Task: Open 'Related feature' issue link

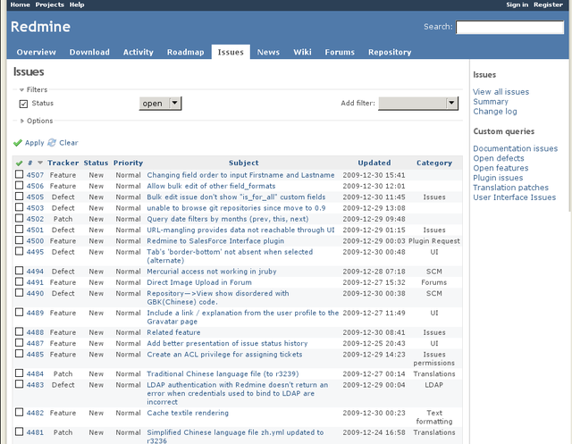Action: (173, 332)
